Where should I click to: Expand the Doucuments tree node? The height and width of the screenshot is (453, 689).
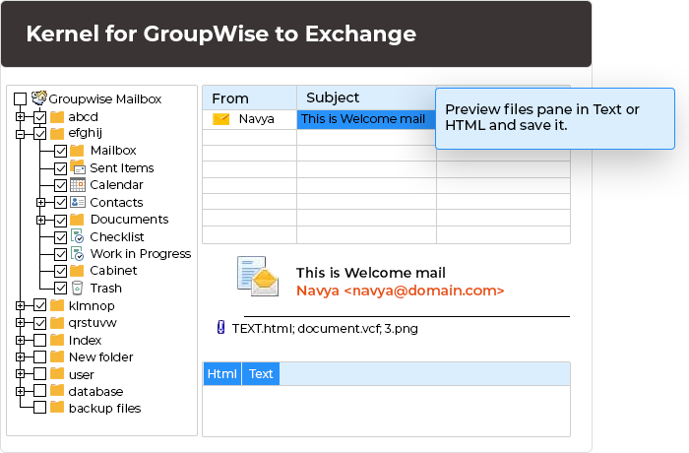[x=40, y=220]
